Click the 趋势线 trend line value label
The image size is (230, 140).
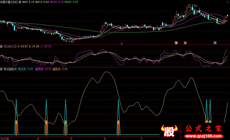point(43,69)
